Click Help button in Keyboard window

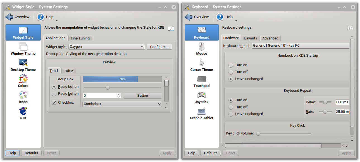click(x=192, y=153)
